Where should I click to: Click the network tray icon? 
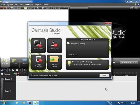(122, 103)
